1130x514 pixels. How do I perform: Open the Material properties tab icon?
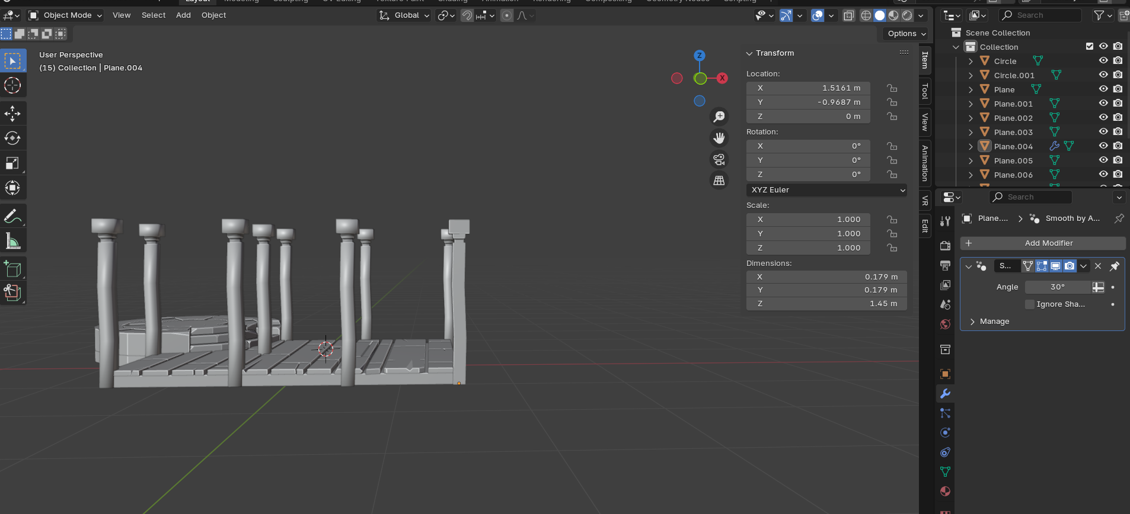point(945,491)
